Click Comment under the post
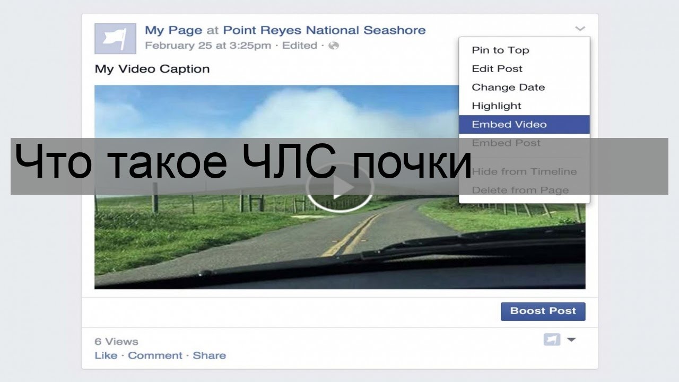This screenshot has width=679, height=382. pyautogui.click(x=155, y=355)
